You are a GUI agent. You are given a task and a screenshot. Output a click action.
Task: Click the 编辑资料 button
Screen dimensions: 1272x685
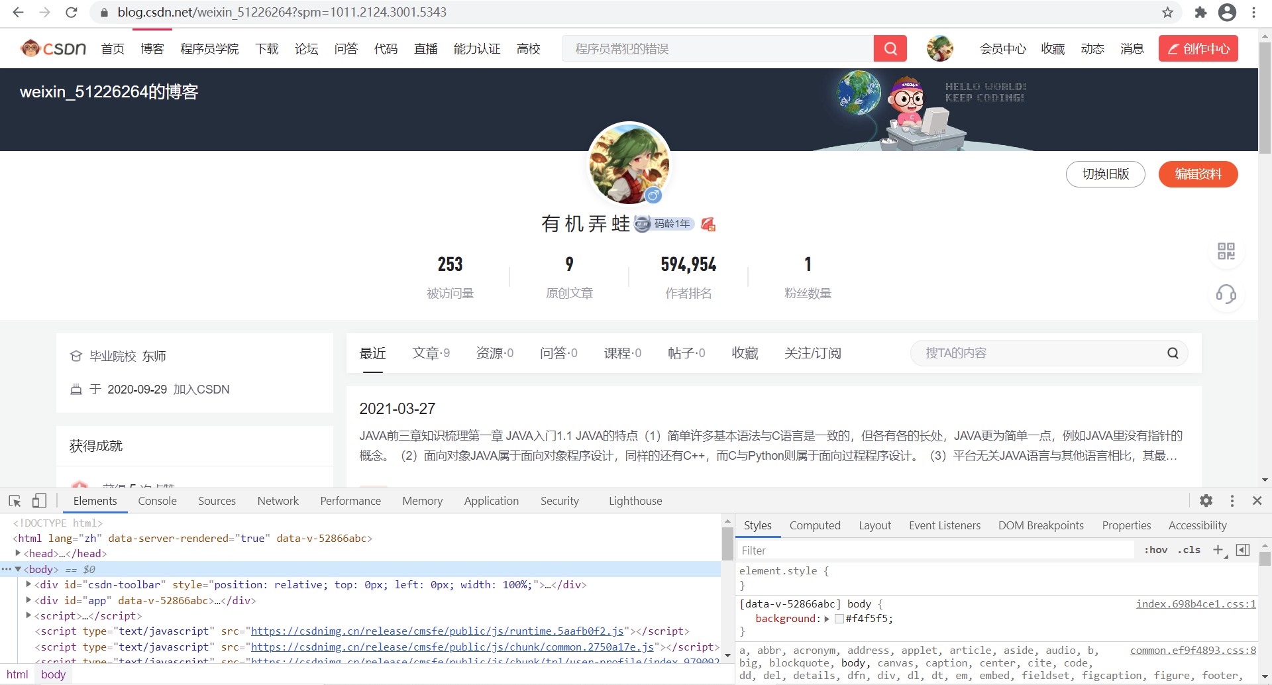1198,174
